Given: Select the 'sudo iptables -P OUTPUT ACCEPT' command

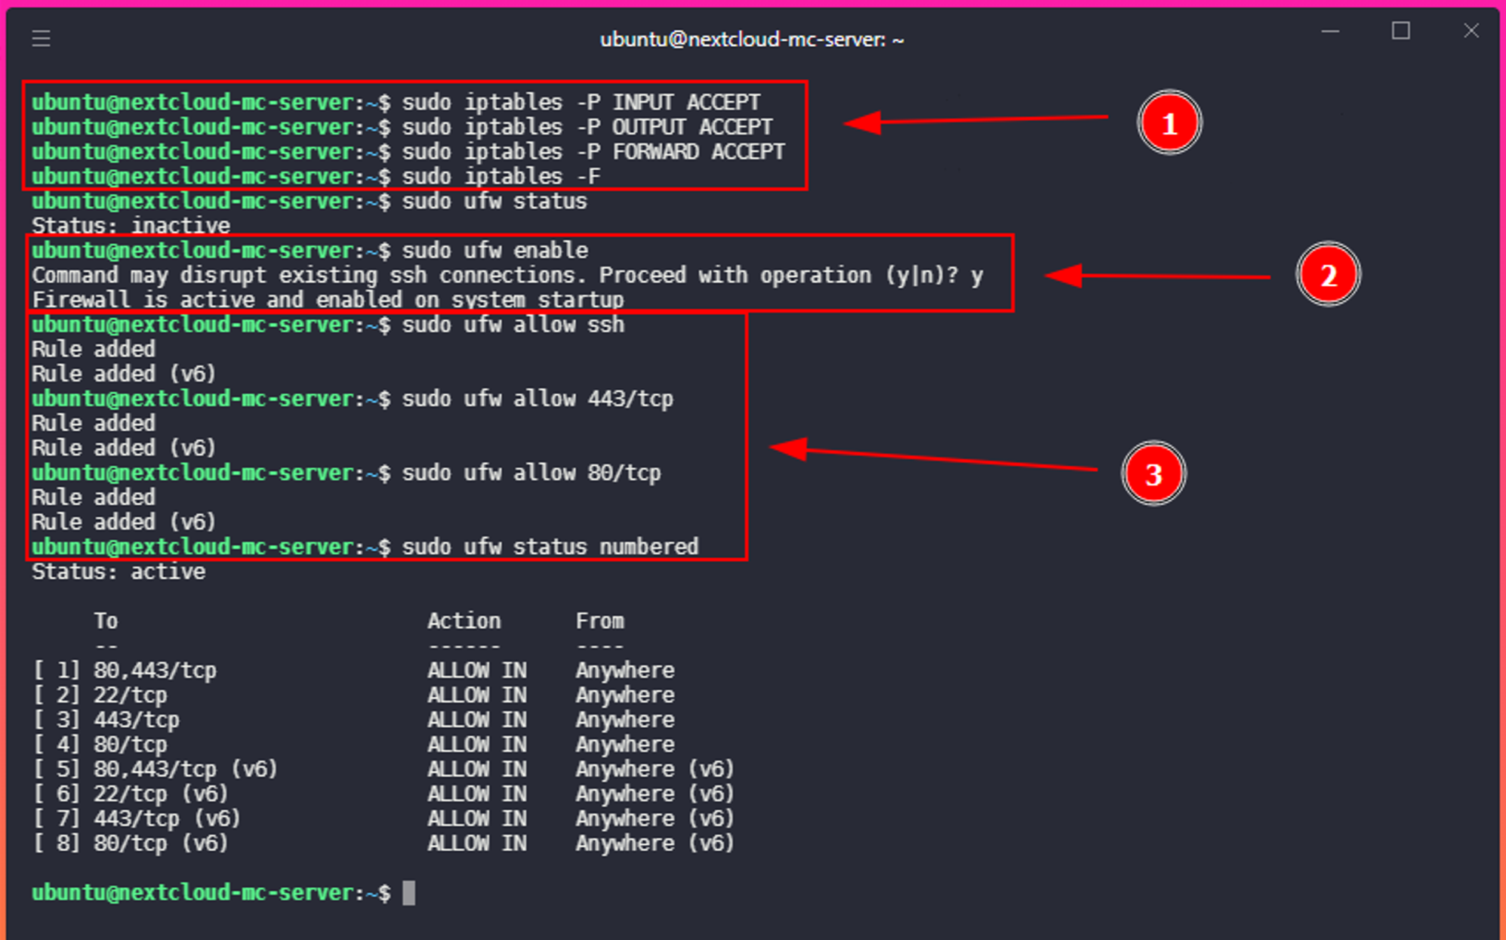Looking at the screenshot, I should (x=587, y=127).
